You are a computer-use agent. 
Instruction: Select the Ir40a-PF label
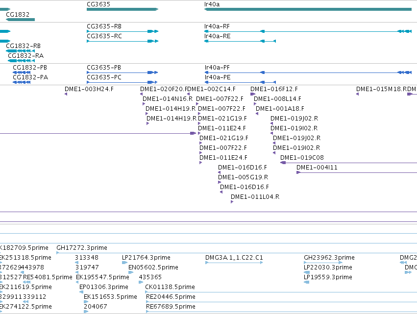tap(217, 68)
